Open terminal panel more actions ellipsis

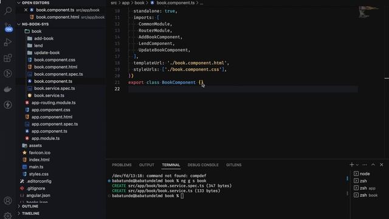[365, 165]
